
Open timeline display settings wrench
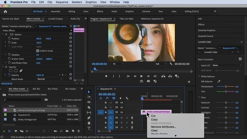pos(127,98)
